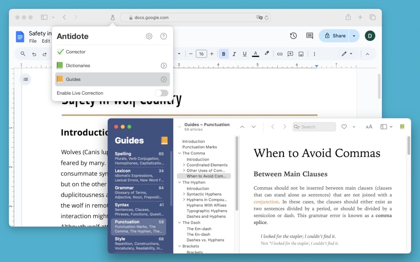The height and width of the screenshot is (262, 420).
Task: Open the Edit menu in Google Docs
Action: click(x=46, y=41)
